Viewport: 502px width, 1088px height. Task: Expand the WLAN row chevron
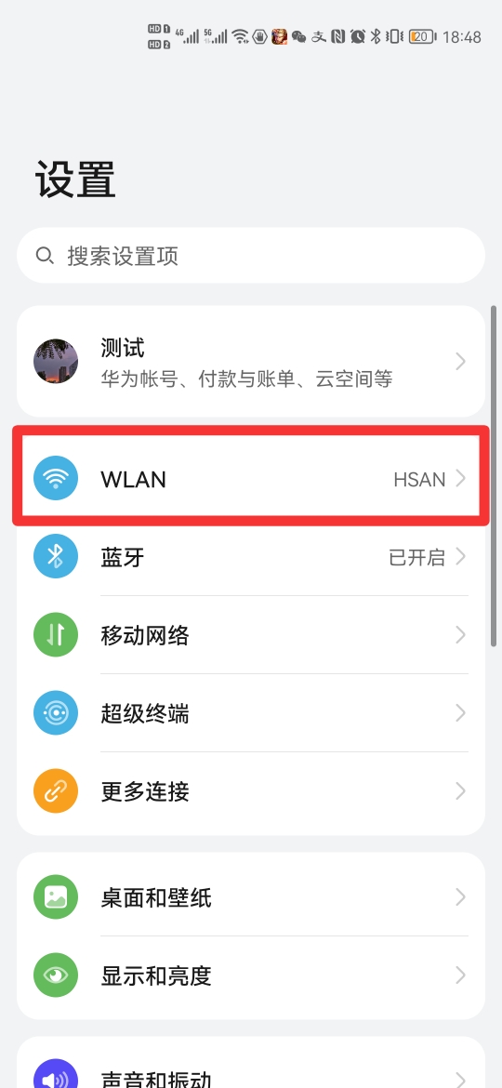click(x=460, y=478)
